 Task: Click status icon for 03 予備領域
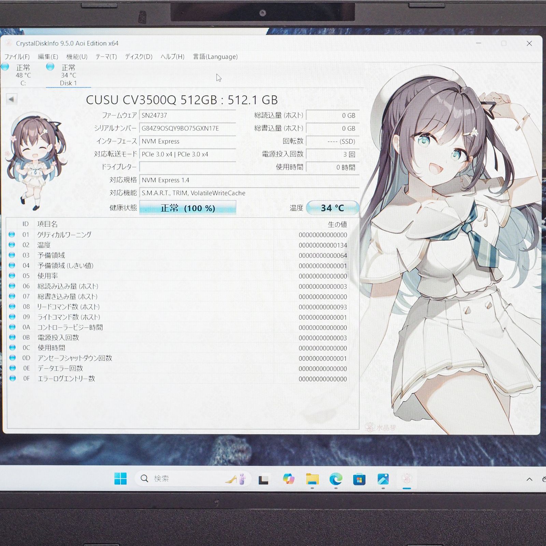click(12, 255)
